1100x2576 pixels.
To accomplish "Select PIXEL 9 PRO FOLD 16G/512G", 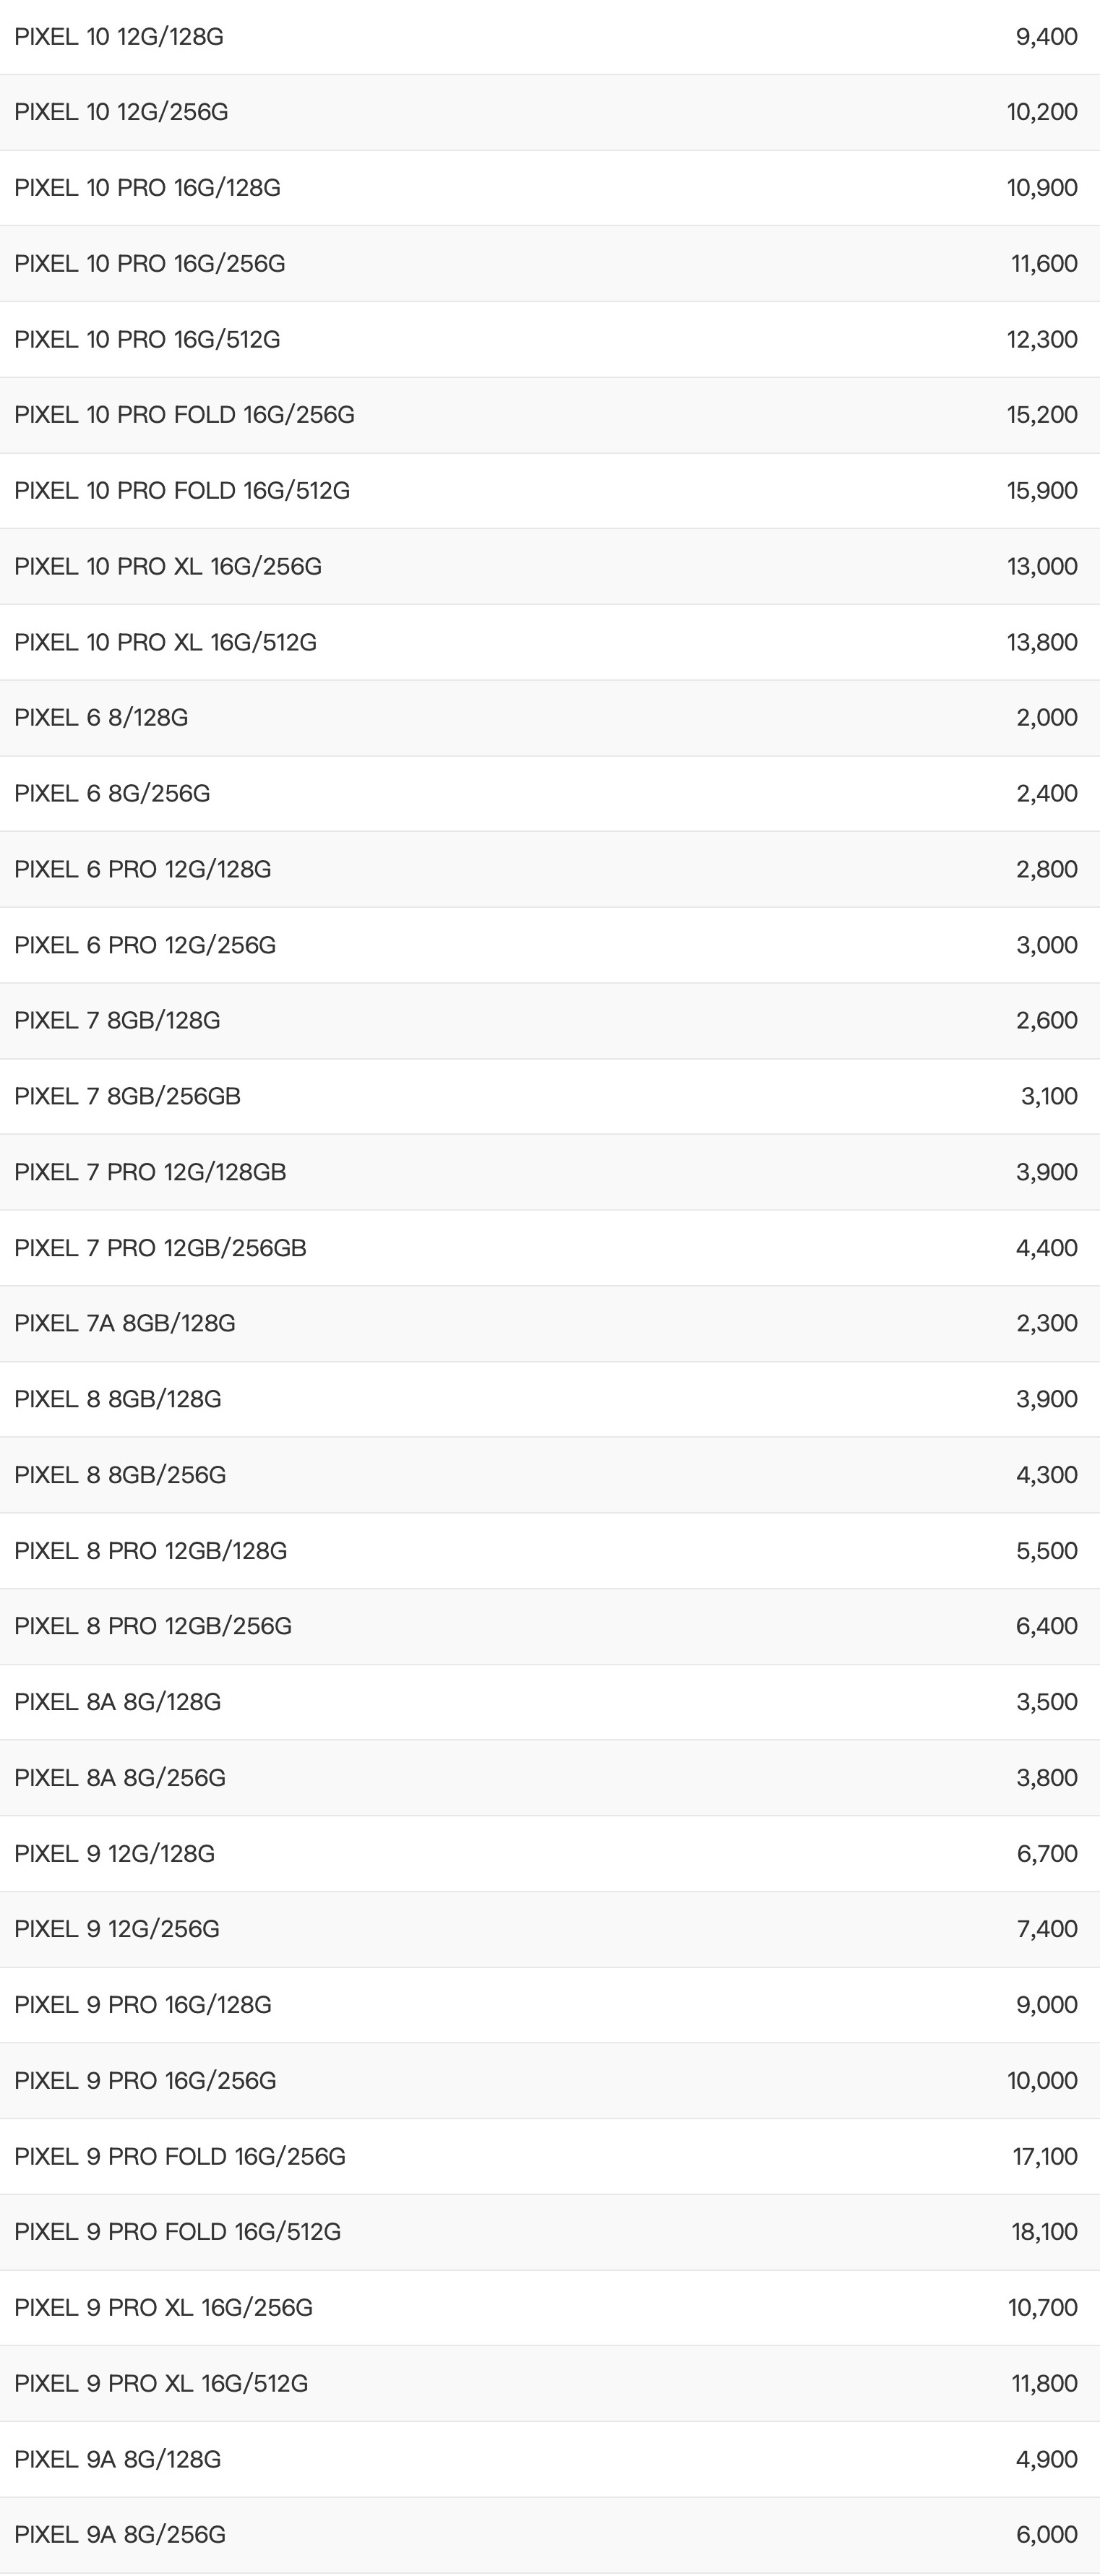I will tap(177, 2232).
